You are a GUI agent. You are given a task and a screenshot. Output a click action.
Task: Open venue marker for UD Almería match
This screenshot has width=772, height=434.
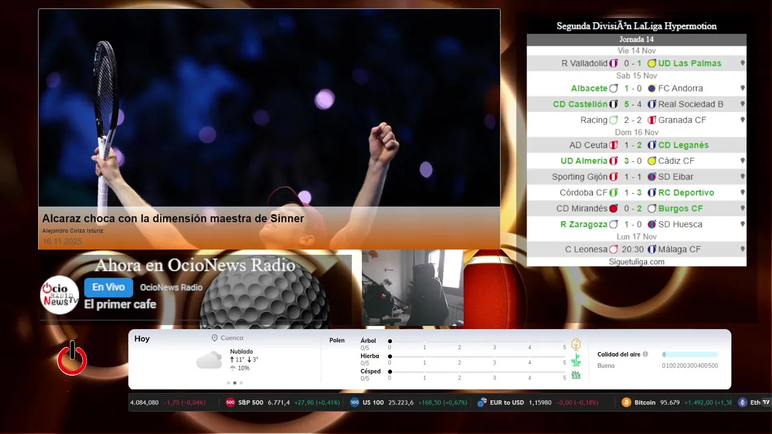[x=742, y=161]
